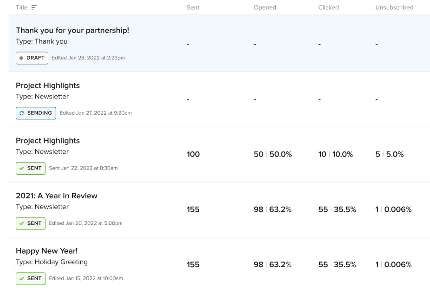The width and height of the screenshot is (430, 288).
Task: Click the Opened column header
Action: pos(265,7)
